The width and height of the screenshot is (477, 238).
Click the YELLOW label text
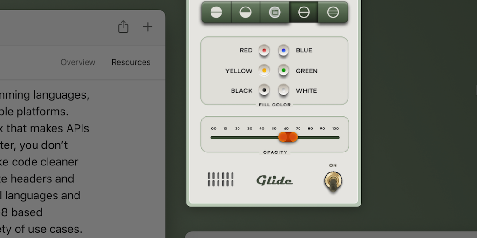coord(239,71)
